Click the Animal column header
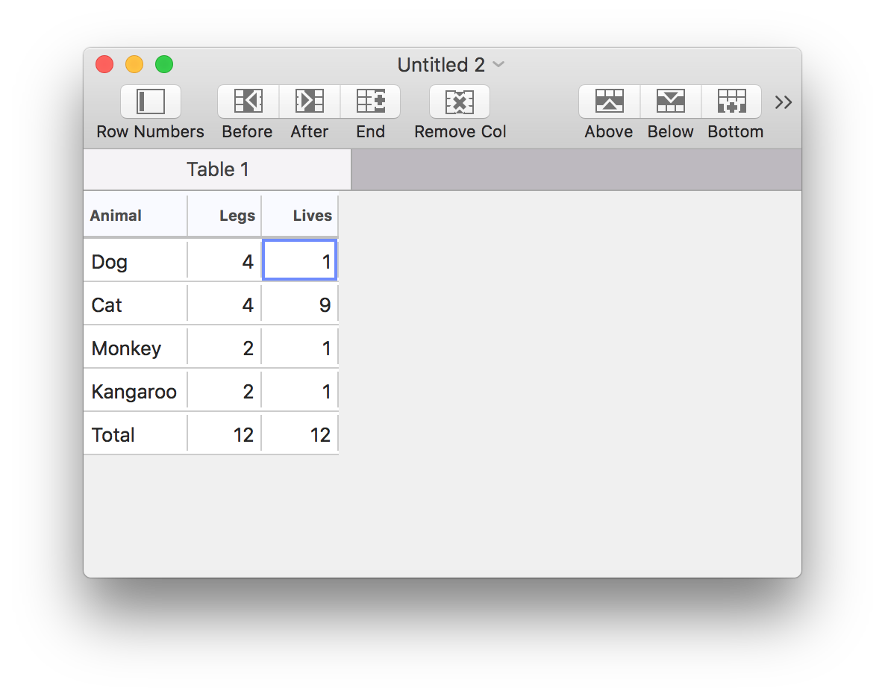The width and height of the screenshot is (885, 697). coord(135,216)
